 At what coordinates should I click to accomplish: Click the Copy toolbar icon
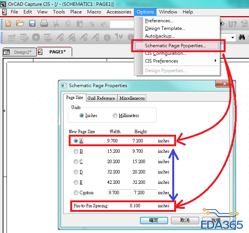pyautogui.click(x=68, y=24)
